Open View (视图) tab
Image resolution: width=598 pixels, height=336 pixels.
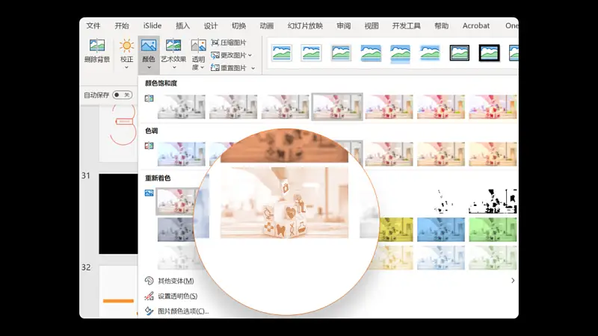pyautogui.click(x=372, y=25)
